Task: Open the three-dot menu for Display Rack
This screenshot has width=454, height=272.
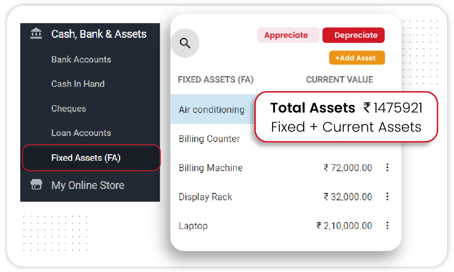Action: (x=387, y=197)
